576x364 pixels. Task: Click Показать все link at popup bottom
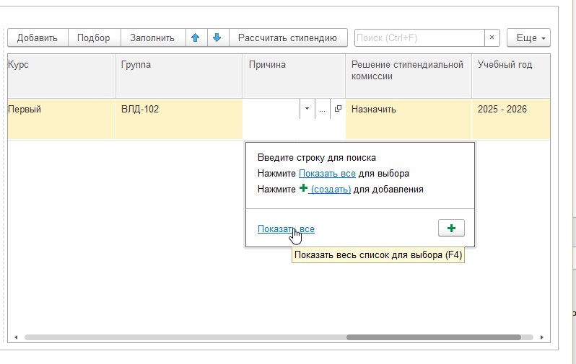pos(286,229)
